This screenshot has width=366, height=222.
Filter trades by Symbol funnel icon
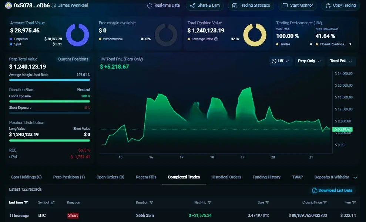(52, 202)
